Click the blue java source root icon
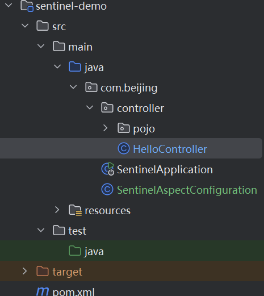This screenshot has height=296, width=264. pos(75,66)
